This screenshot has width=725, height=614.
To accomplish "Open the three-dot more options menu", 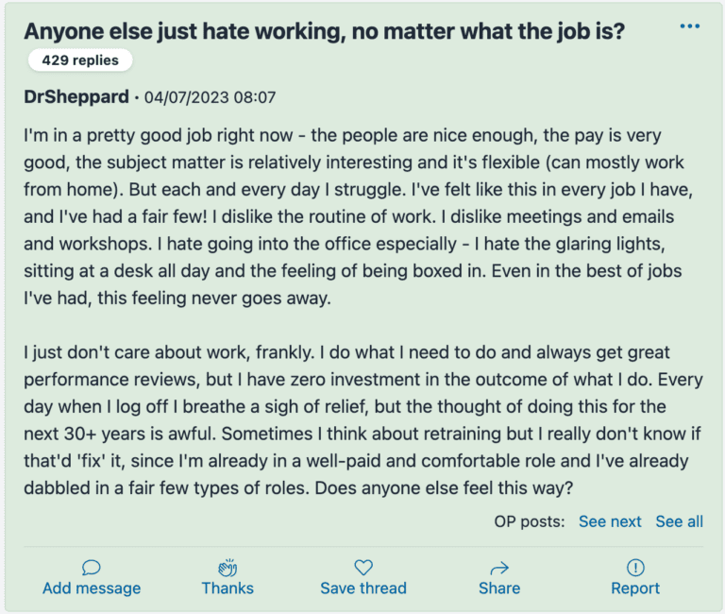I will pos(690,26).
